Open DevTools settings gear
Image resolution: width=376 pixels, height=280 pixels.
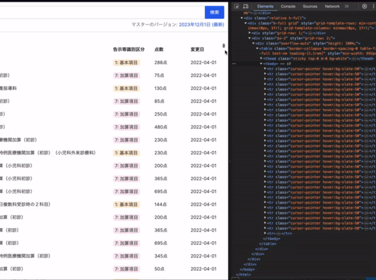(x=364, y=6)
